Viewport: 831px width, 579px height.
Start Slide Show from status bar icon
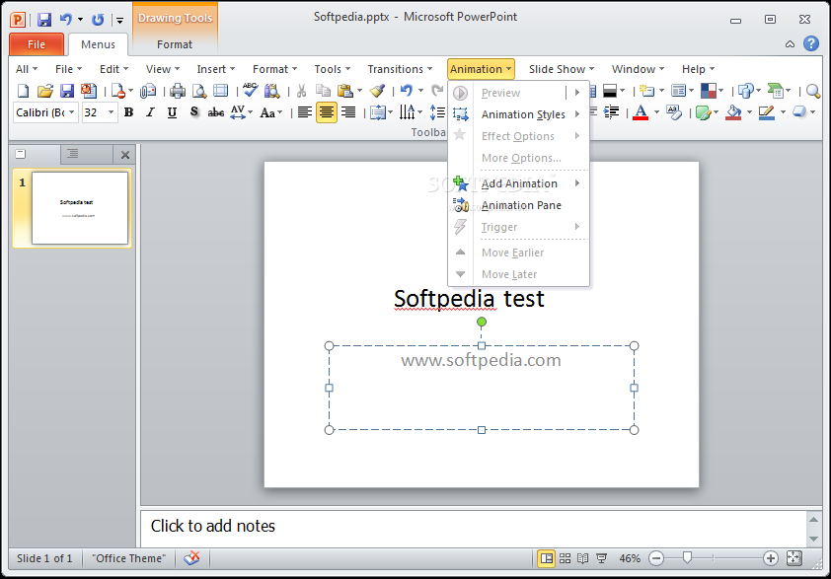(601, 558)
